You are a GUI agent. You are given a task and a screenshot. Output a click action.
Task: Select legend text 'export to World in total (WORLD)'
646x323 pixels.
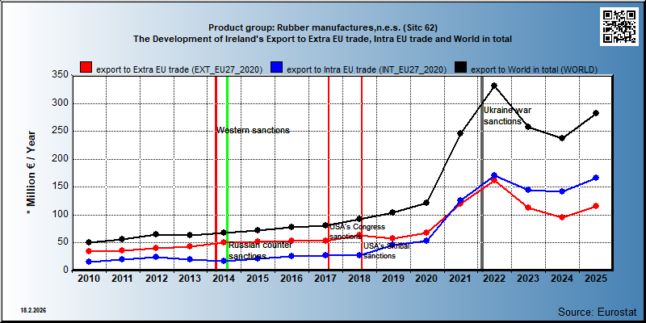534,69
